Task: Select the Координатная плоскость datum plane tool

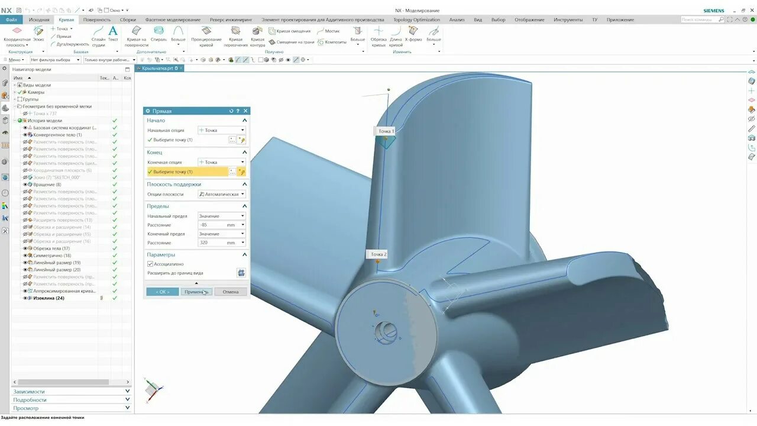Action: [x=17, y=35]
